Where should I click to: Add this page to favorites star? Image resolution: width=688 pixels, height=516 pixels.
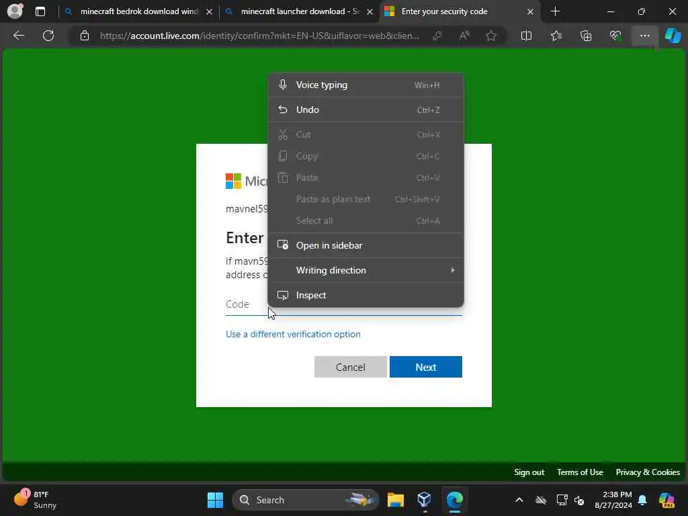pos(491,36)
